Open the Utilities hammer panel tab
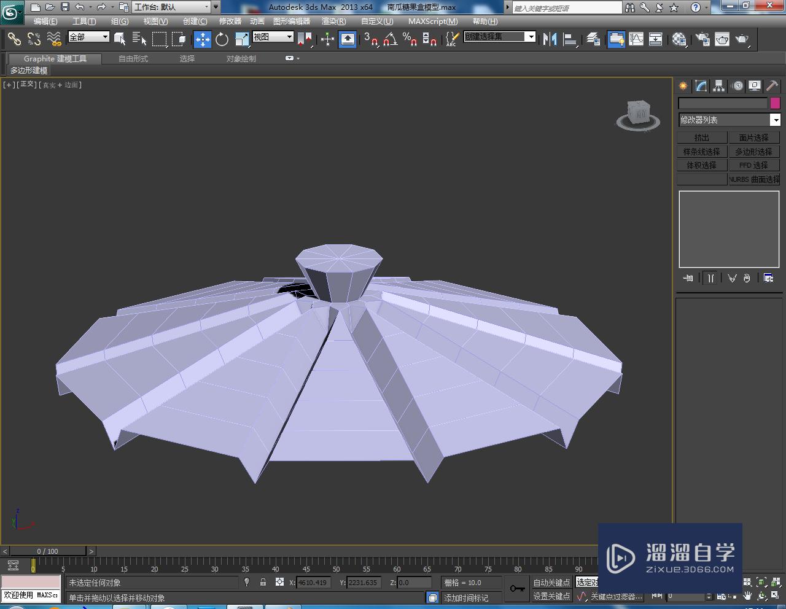Image resolution: width=786 pixels, height=609 pixels. (x=772, y=86)
